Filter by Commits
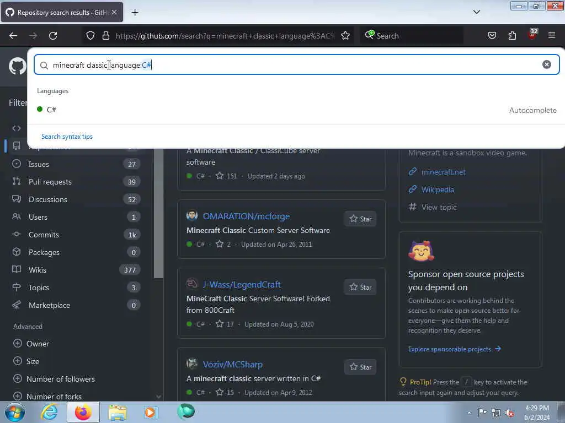Image resolution: width=565 pixels, height=423 pixels. click(x=76, y=235)
